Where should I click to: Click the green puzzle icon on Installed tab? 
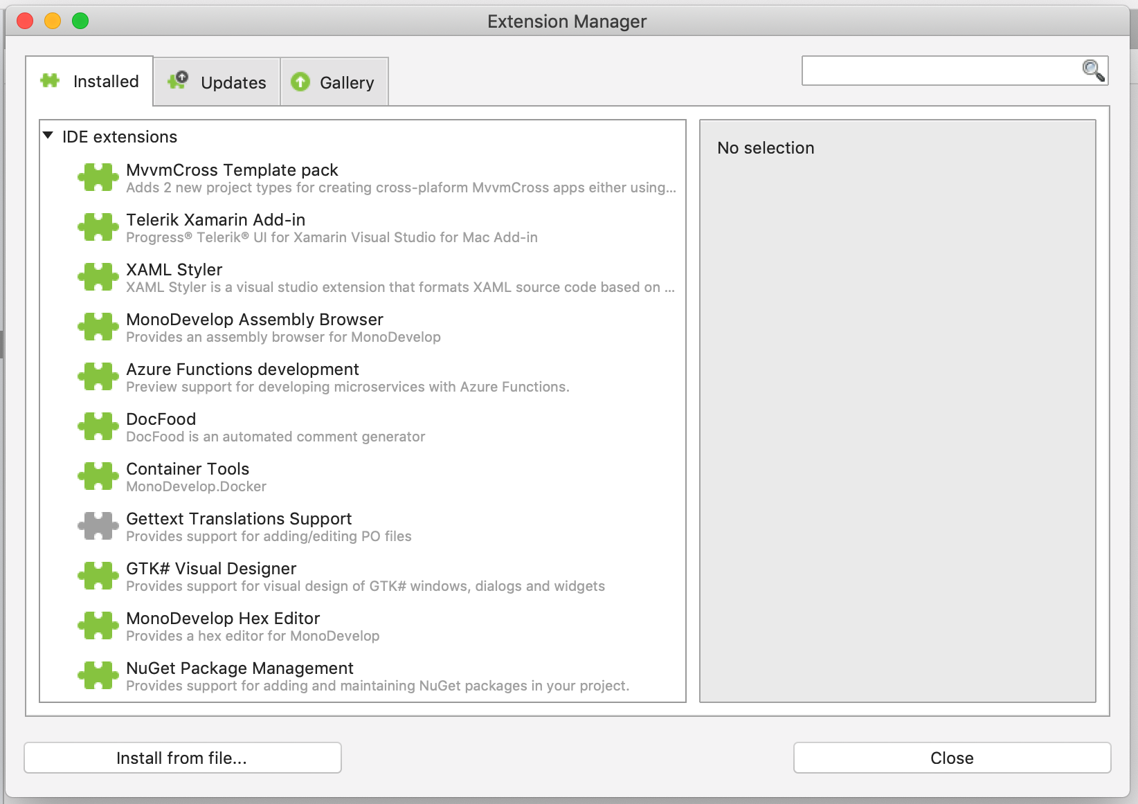(x=50, y=81)
